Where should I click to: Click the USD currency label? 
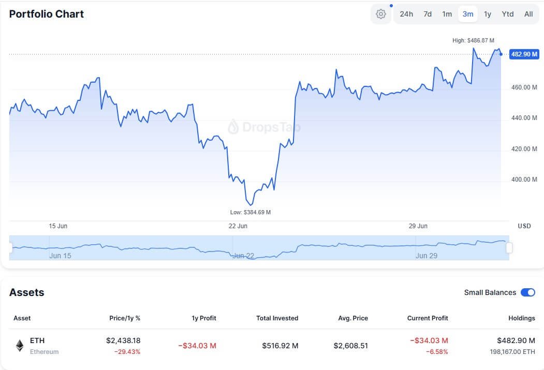point(523,226)
